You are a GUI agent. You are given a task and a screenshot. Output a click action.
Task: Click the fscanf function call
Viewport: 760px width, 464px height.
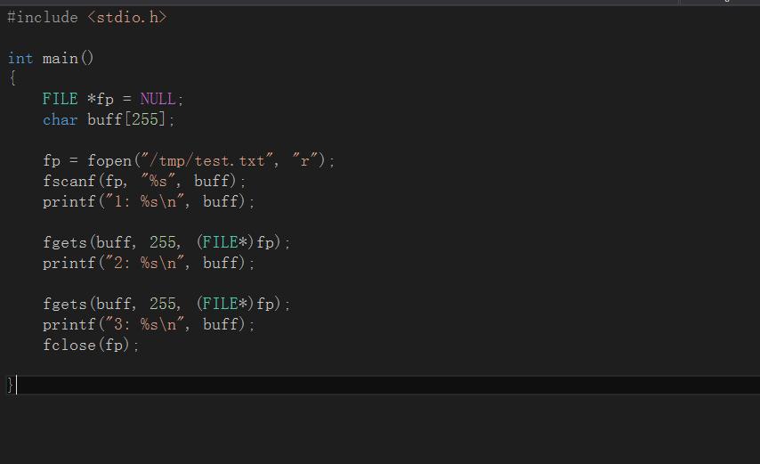click(69, 181)
